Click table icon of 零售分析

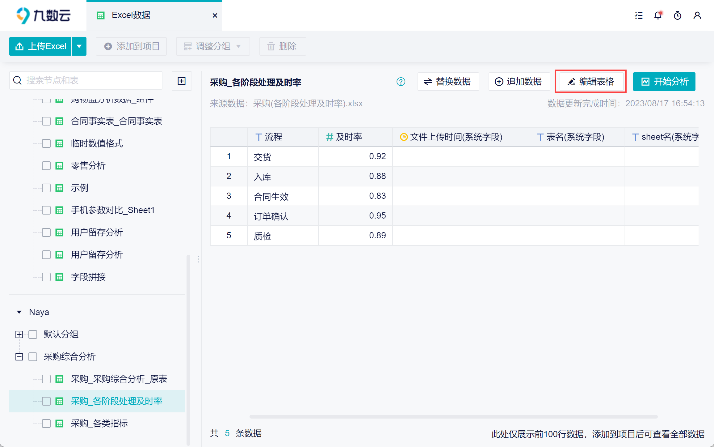[59, 166]
